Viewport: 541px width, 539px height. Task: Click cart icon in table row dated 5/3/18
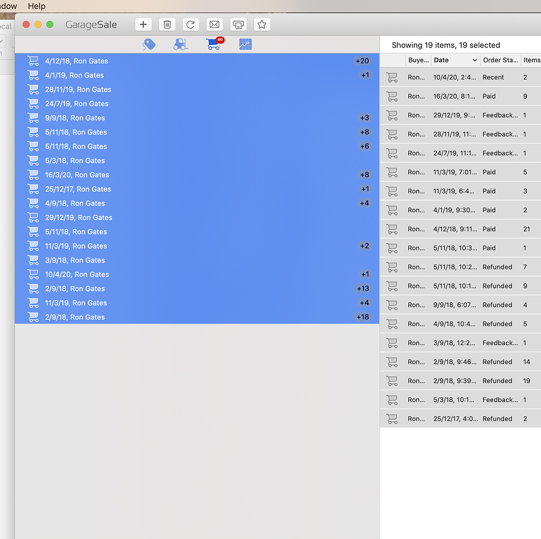(x=392, y=400)
